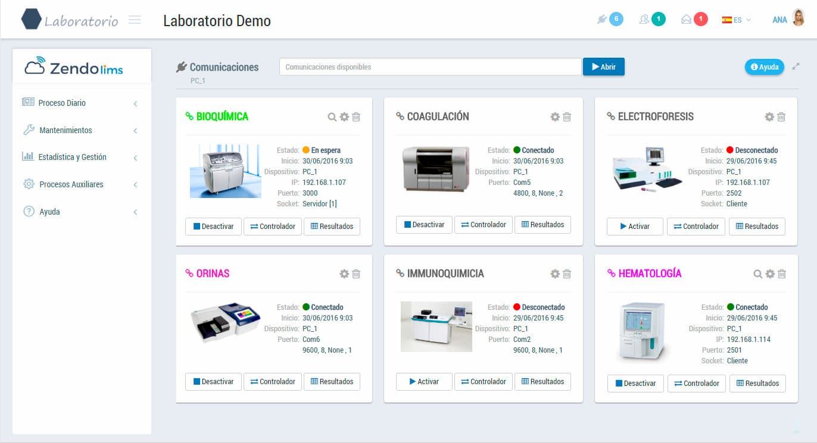Select Procesos Auxiliares in the sidebar
The image size is (817, 443).
click(x=71, y=184)
